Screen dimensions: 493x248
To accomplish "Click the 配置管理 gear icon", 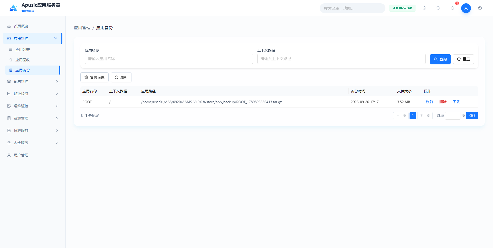I will (9, 81).
